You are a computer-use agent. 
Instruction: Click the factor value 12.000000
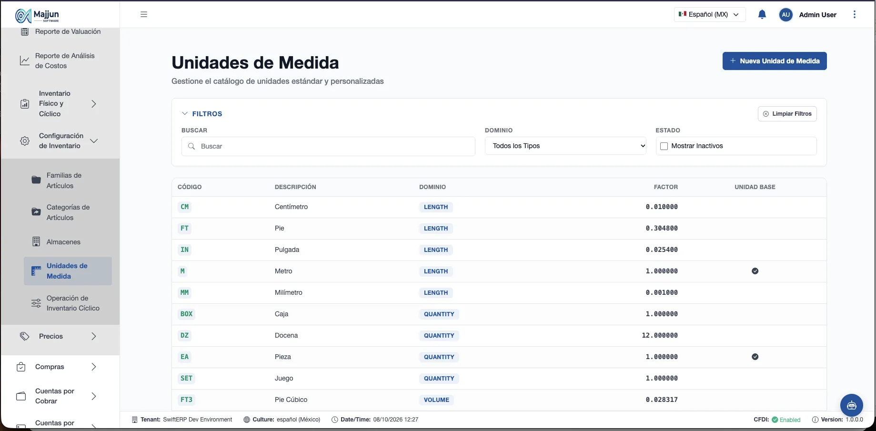(x=660, y=335)
